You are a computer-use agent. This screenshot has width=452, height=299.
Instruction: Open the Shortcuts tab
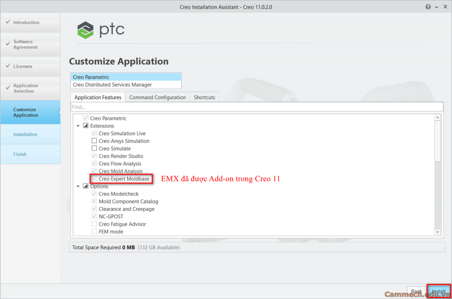pyautogui.click(x=204, y=97)
